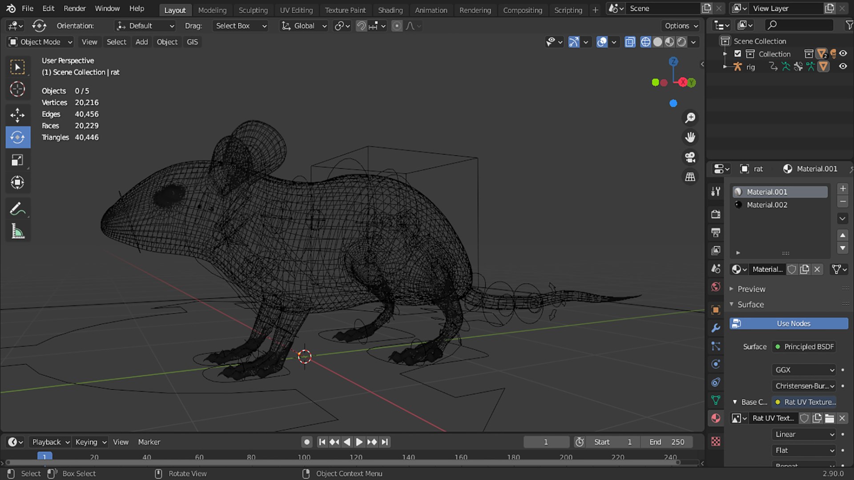Open Global transform orientation dropdown

[x=304, y=26]
